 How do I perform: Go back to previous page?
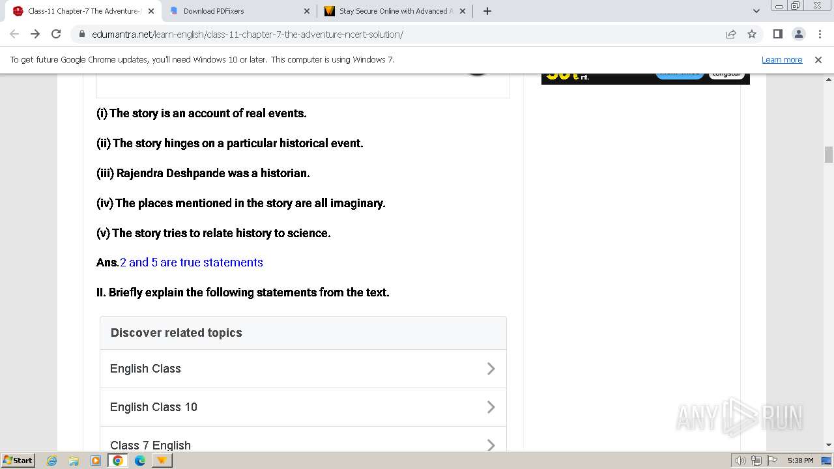[x=14, y=34]
